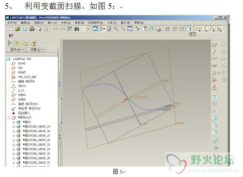Toggle coordinate systems display
The image size is (243, 177).
point(219,29)
